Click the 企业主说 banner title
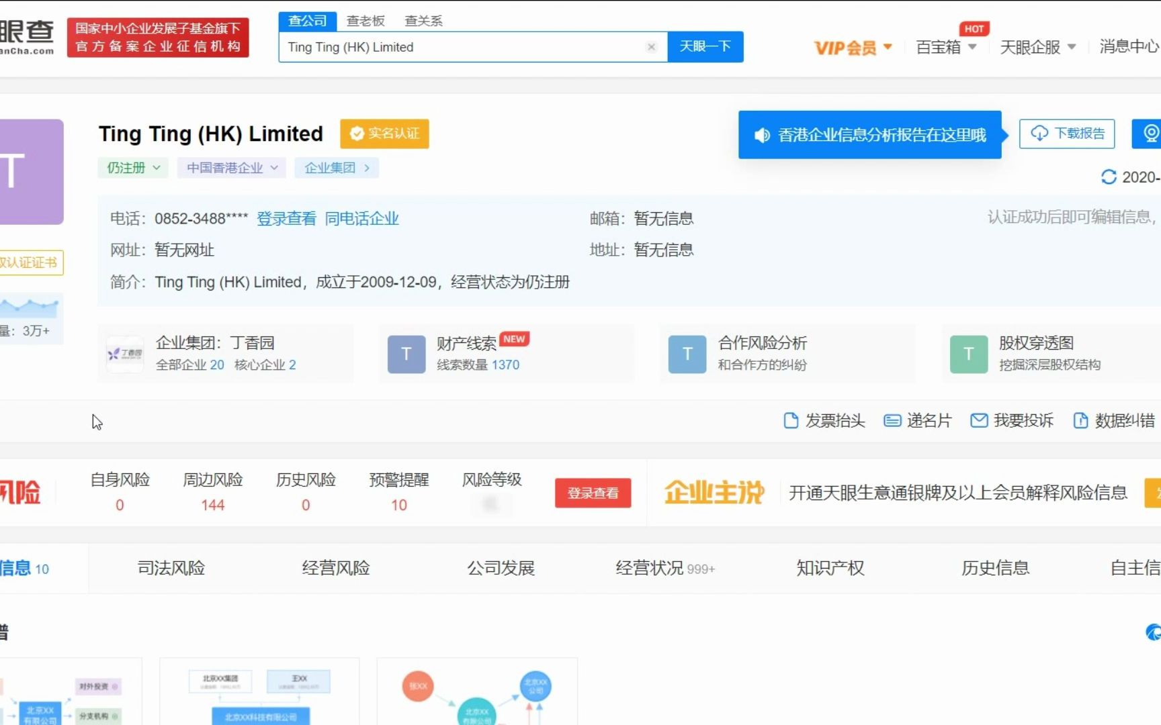Screen dimensions: 1161x725 pyautogui.click(x=714, y=493)
